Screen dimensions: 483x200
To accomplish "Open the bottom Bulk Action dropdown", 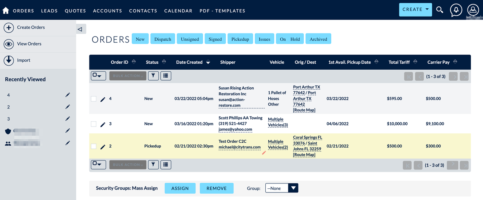I will pyautogui.click(x=128, y=165).
